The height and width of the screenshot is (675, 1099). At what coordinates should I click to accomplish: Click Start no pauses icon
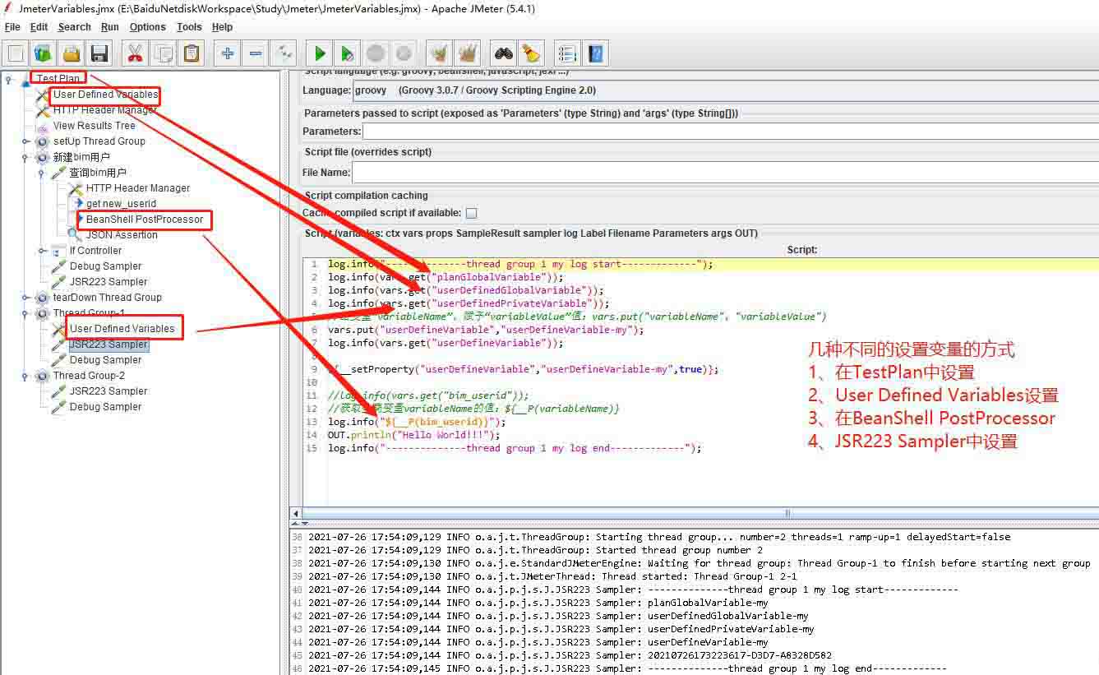[348, 54]
